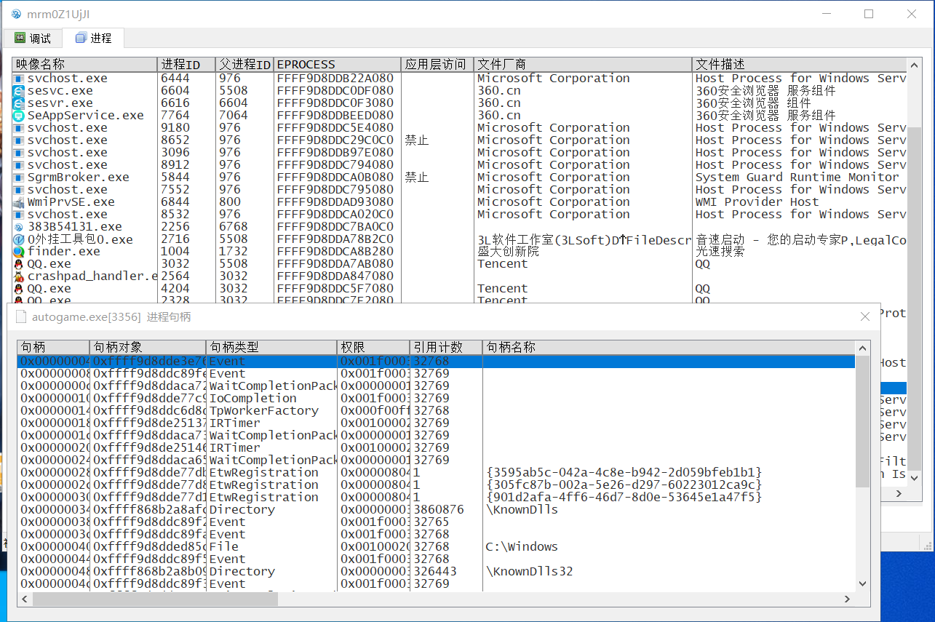
Task: Click the WmiPrvSE.exe process icon
Action: 19,202
